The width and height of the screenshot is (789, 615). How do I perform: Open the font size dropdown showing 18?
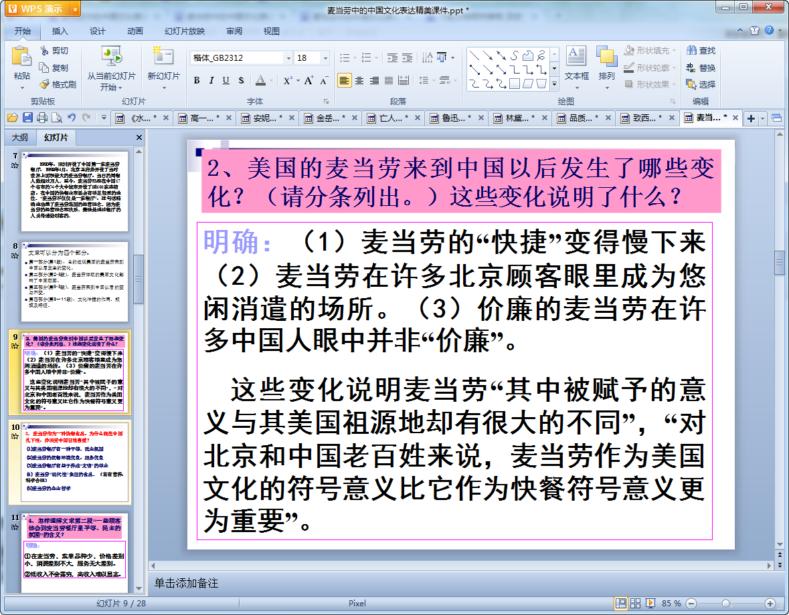coord(325,58)
